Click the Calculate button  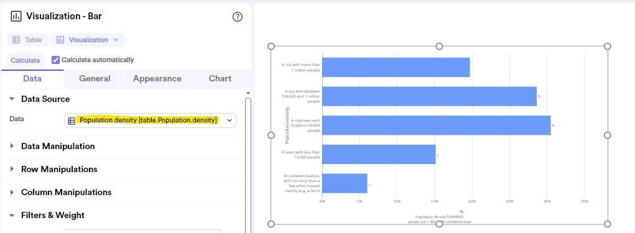[x=25, y=60]
